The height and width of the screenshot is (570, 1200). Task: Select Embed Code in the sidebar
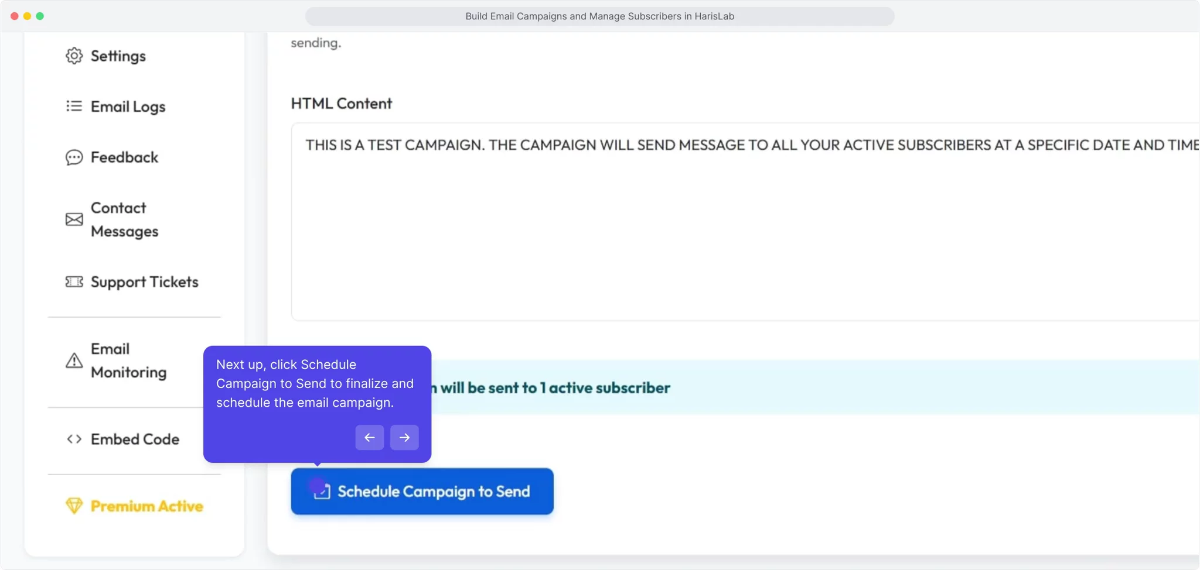(135, 439)
